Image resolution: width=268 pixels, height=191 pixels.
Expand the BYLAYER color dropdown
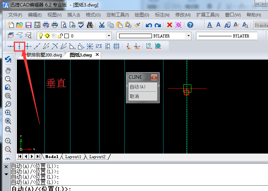point(188,36)
